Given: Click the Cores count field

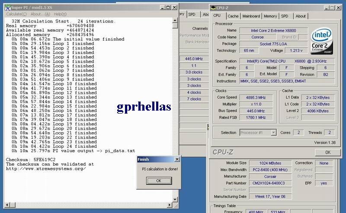Looking at the screenshot, I should pos(298,133).
